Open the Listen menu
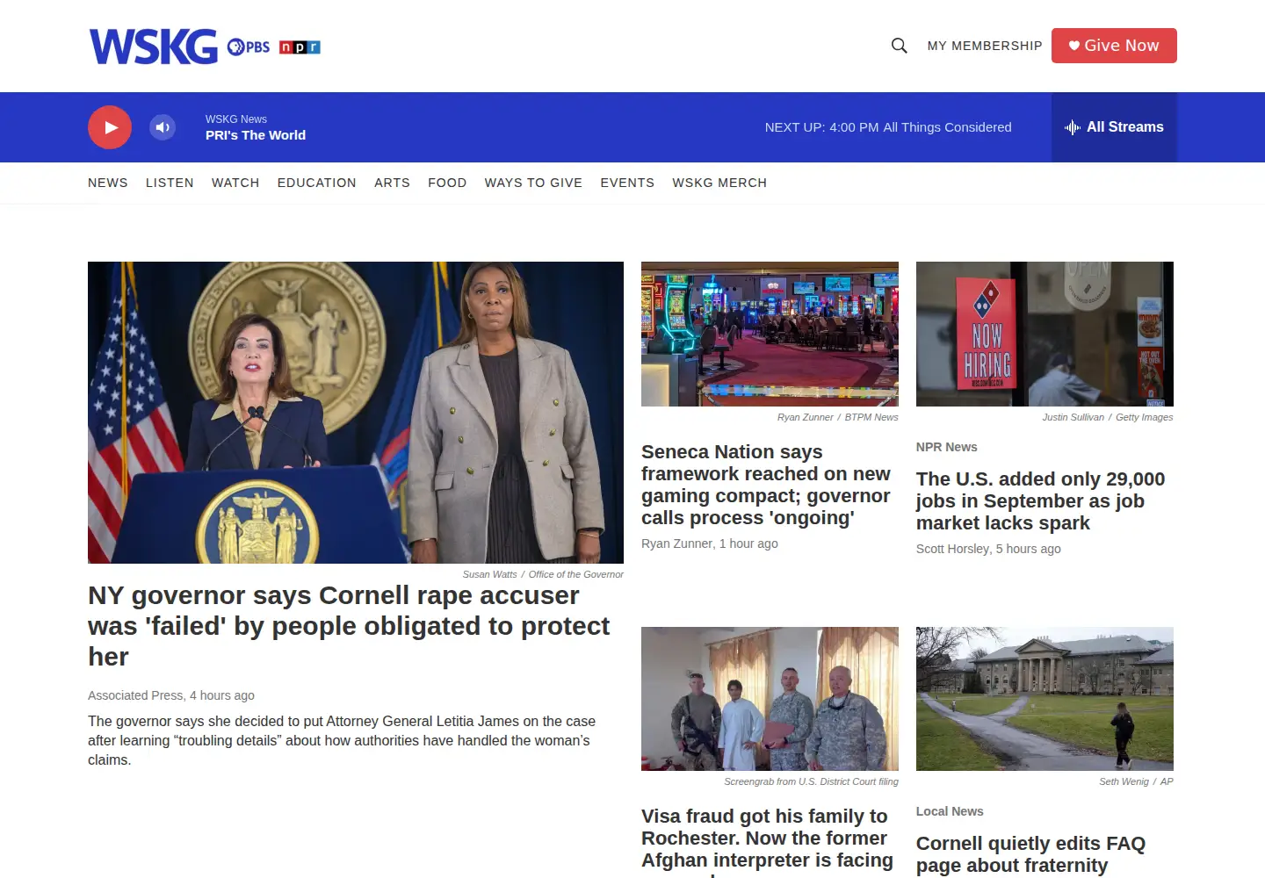This screenshot has width=1265, height=878. (x=170, y=183)
